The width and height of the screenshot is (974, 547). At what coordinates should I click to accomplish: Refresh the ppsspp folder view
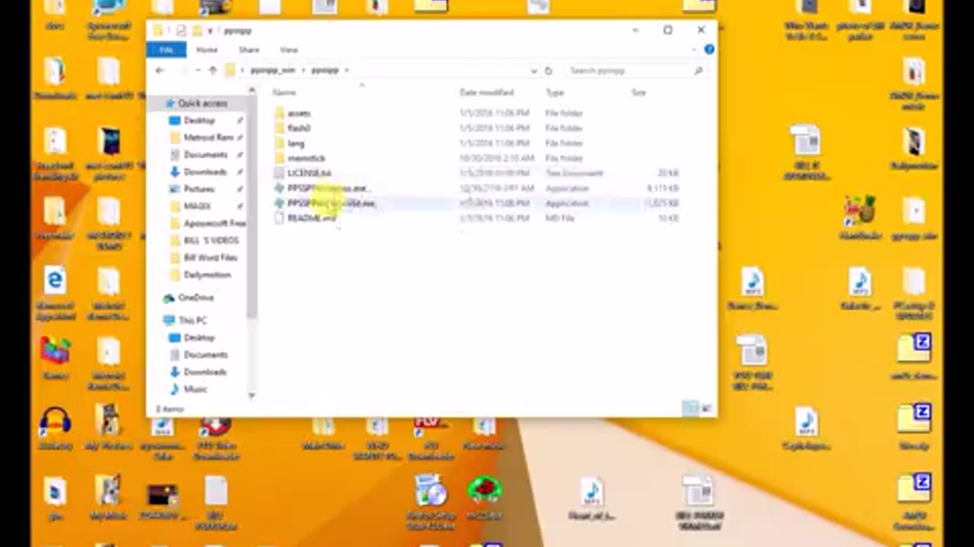point(548,71)
